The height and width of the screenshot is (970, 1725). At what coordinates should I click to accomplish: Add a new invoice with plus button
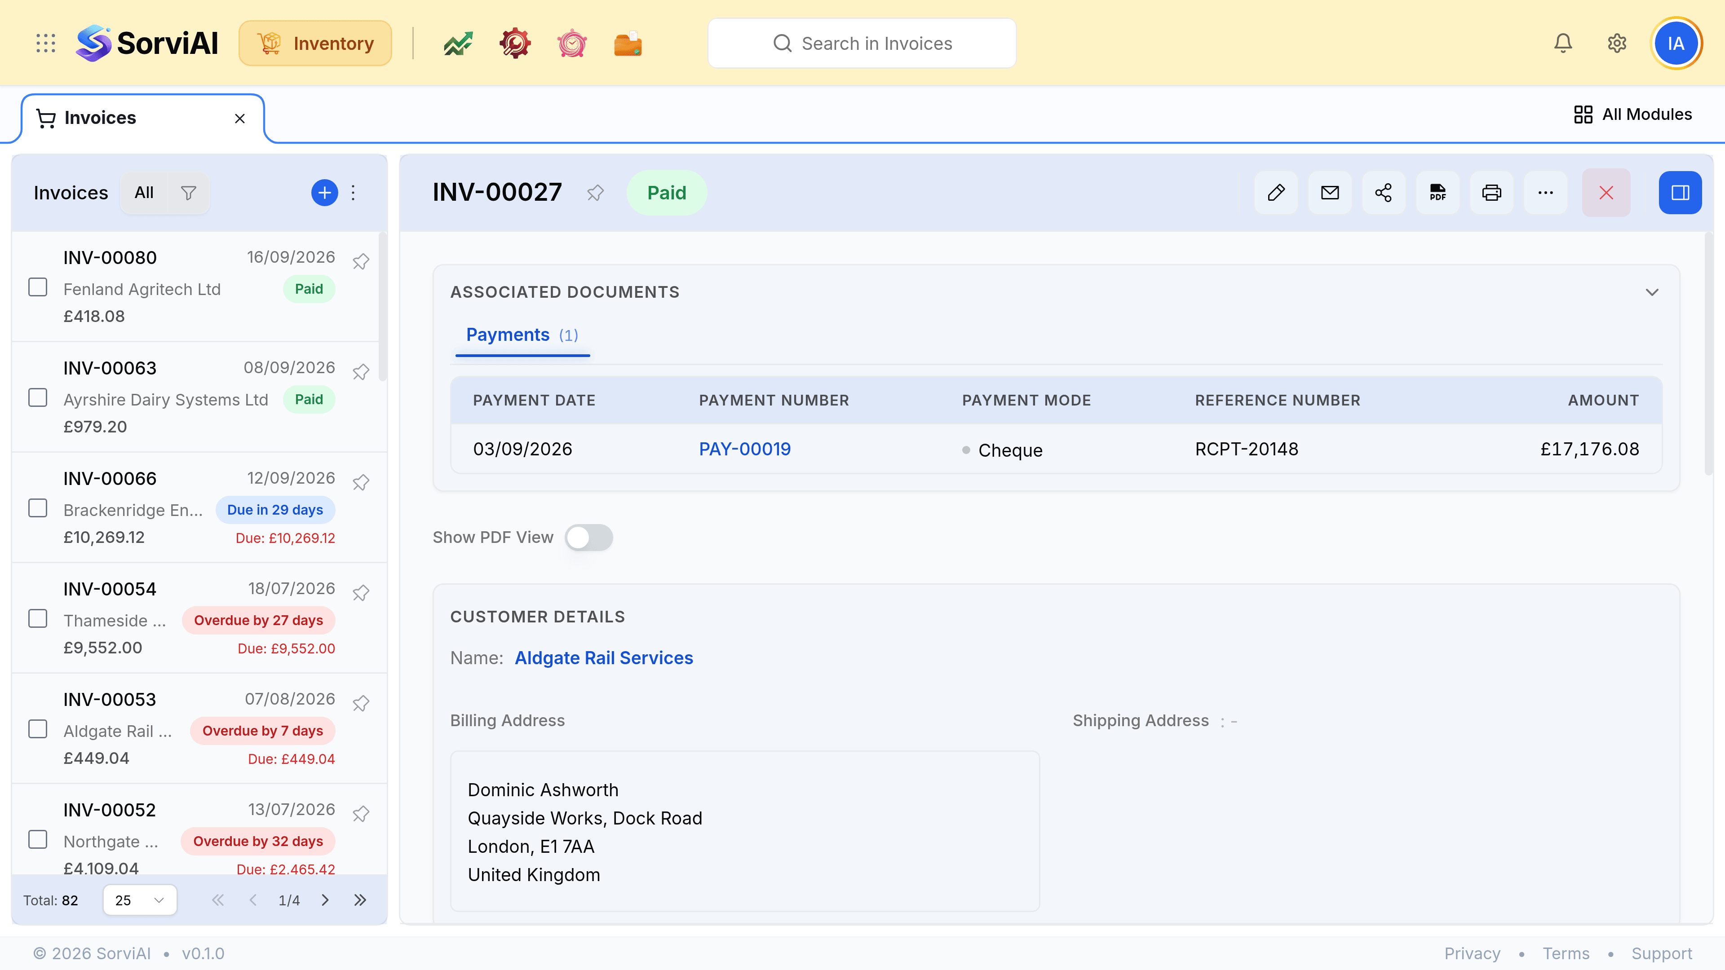coord(324,193)
